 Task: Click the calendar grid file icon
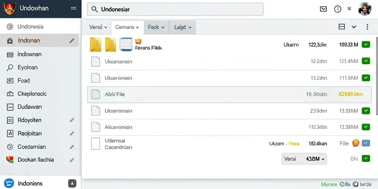[126, 44]
